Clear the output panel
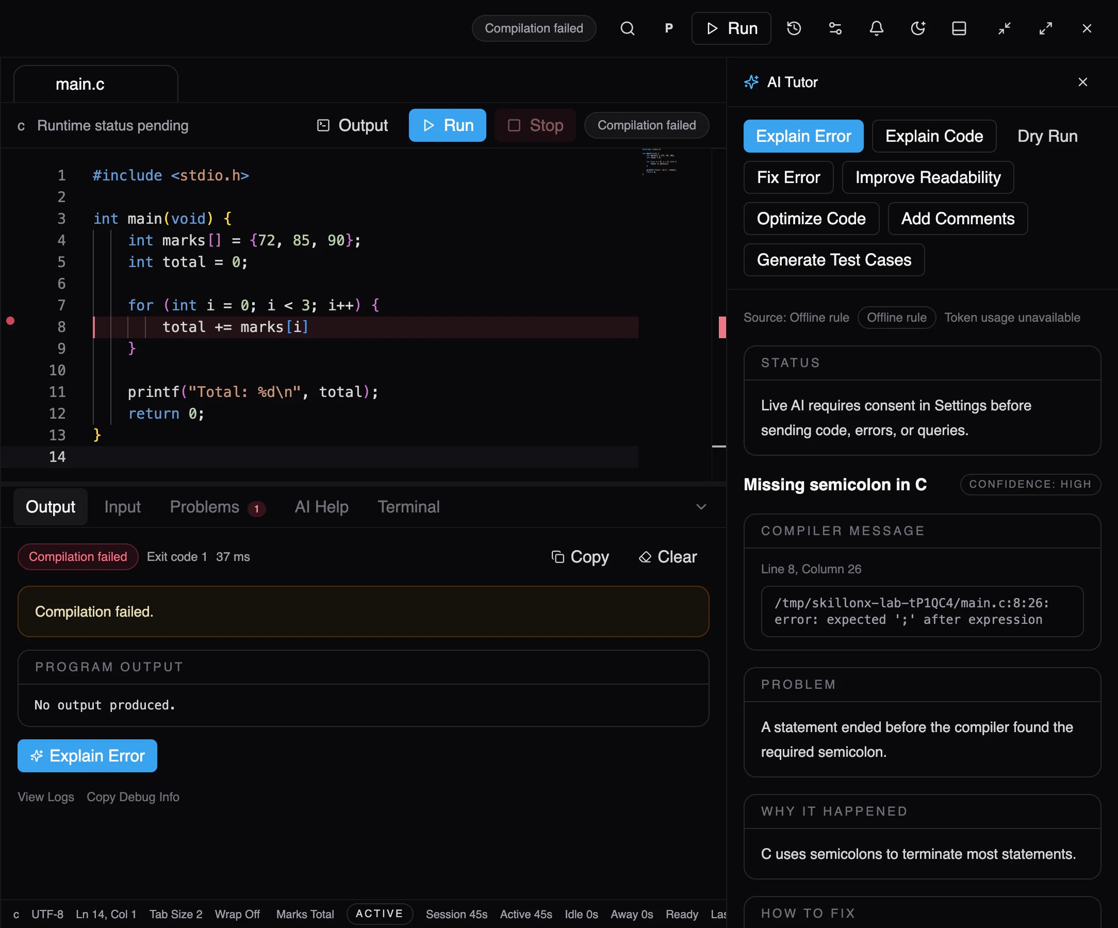 tap(668, 557)
